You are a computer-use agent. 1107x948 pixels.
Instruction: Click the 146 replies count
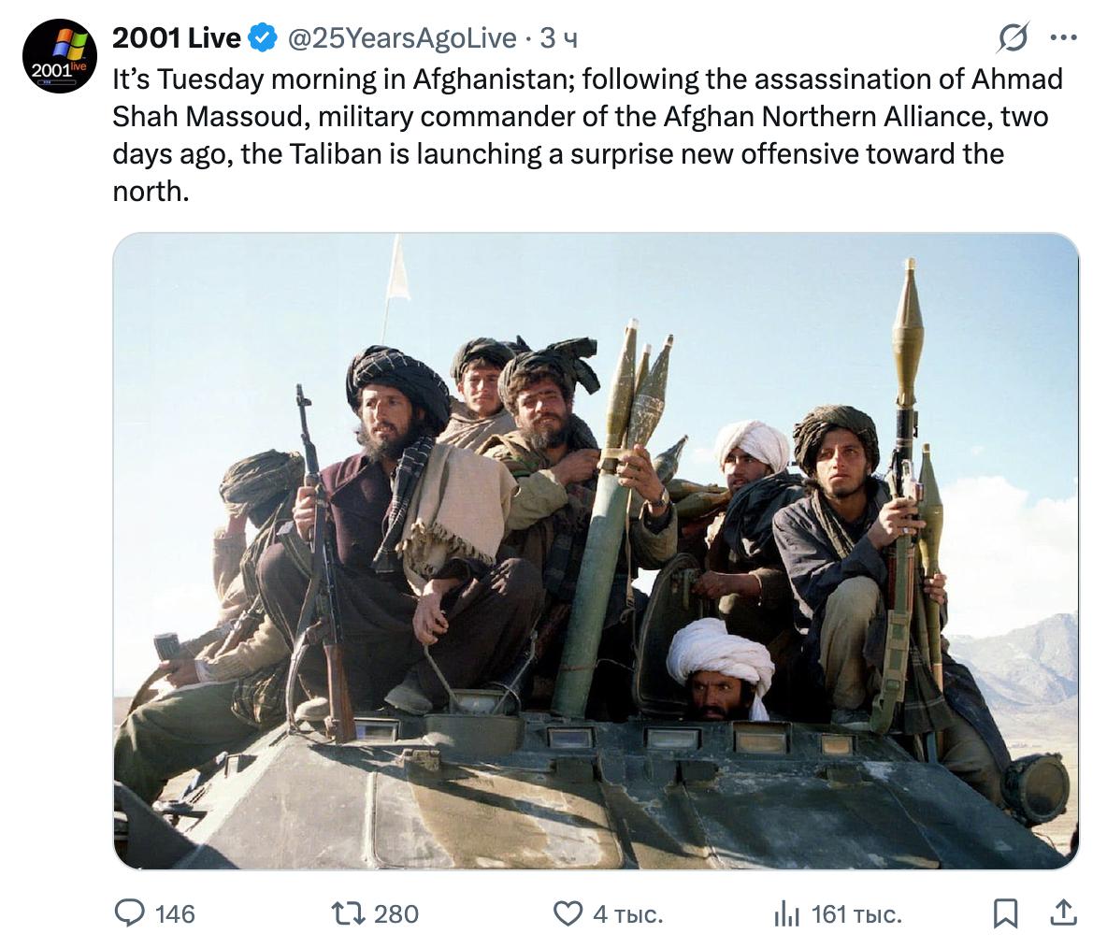175,914
